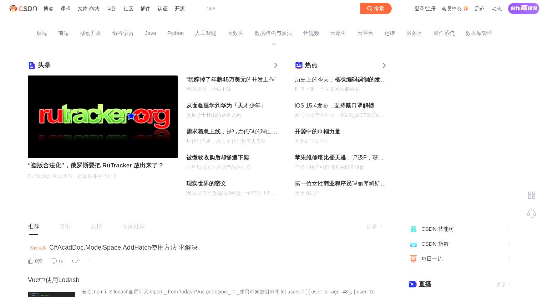Click the 直播 video icon
548x297 pixels.
coord(412,284)
